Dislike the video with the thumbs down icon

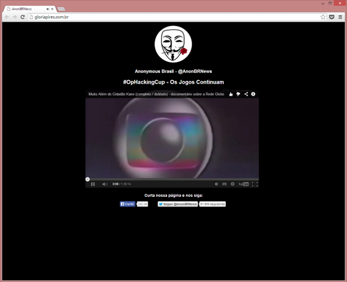(x=238, y=94)
